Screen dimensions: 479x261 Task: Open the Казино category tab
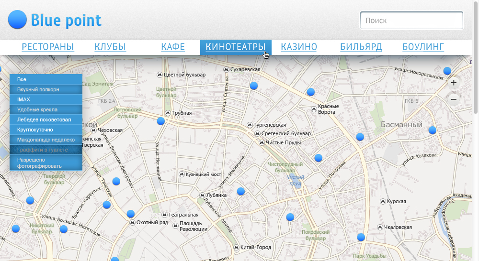pos(299,47)
